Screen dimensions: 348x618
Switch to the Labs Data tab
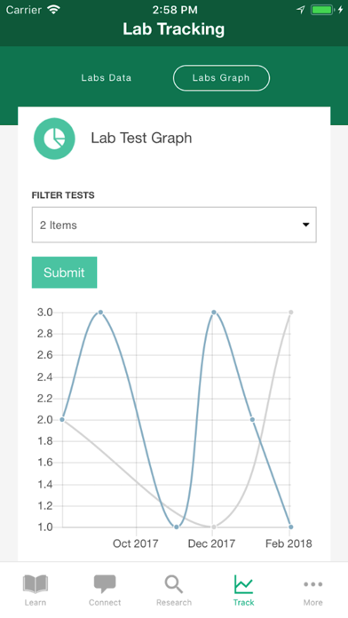[107, 77]
